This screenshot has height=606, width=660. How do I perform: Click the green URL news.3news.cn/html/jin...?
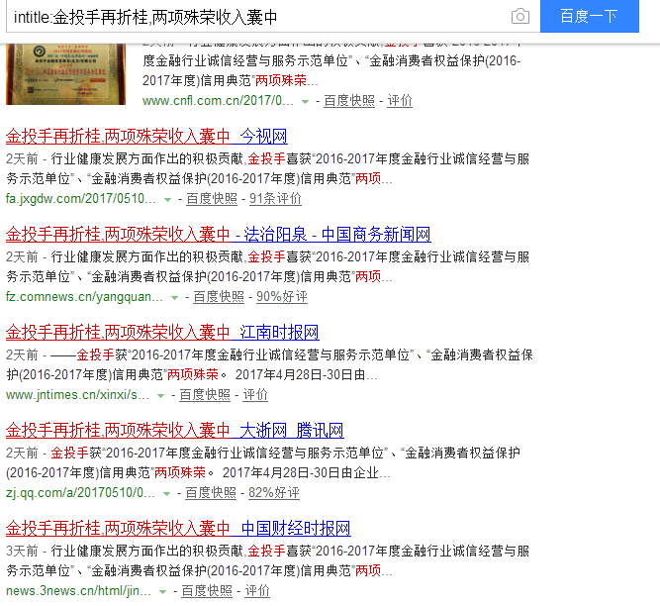click(78, 591)
